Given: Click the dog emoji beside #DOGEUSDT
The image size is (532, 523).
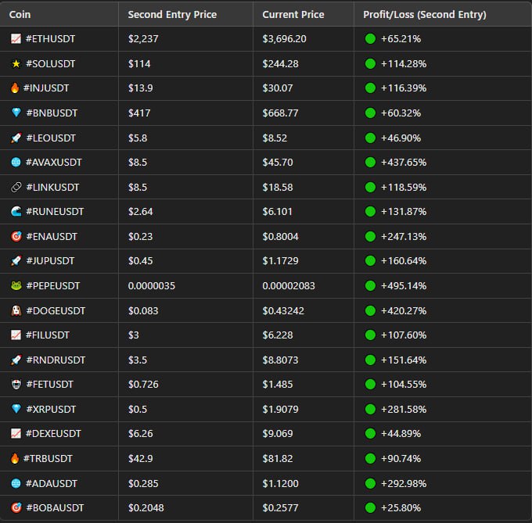Looking at the screenshot, I should click(16, 310).
